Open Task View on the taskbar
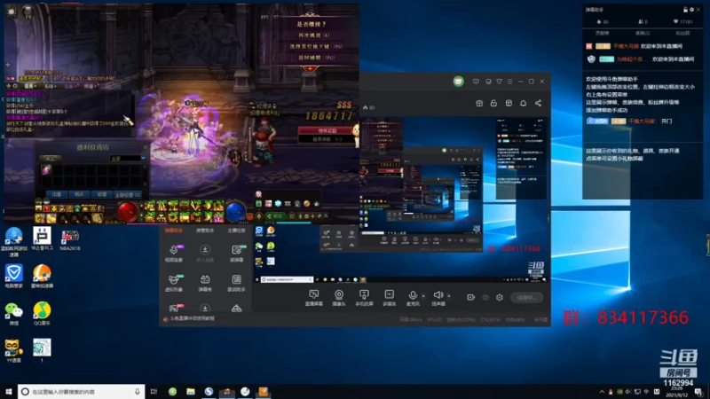 tap(154, 391)
